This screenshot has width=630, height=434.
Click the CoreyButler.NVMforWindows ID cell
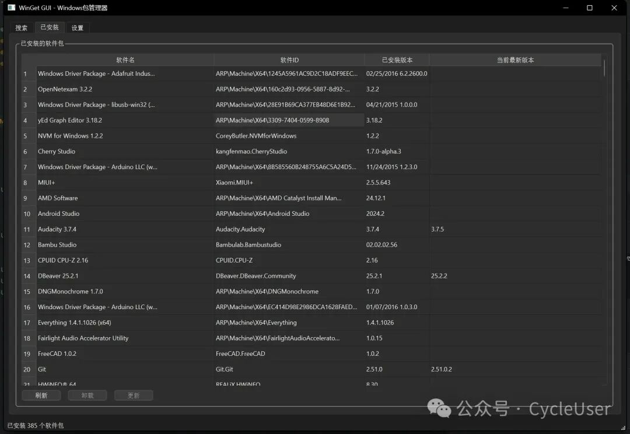289,136
